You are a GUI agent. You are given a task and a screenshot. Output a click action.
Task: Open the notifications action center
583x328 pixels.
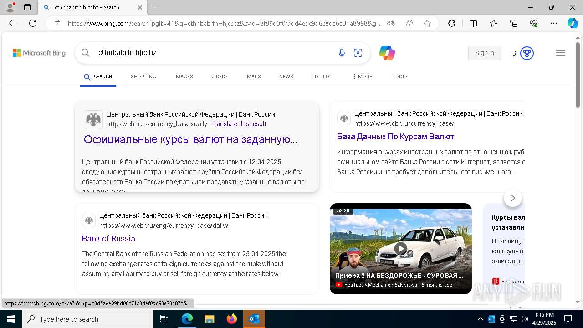pos(568,319)
